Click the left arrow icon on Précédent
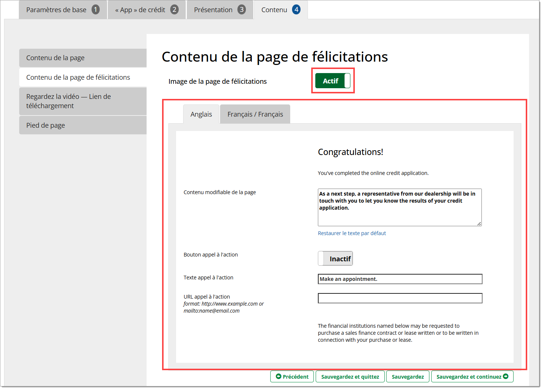The image size is (542, 389). click(x=278, y=376)
